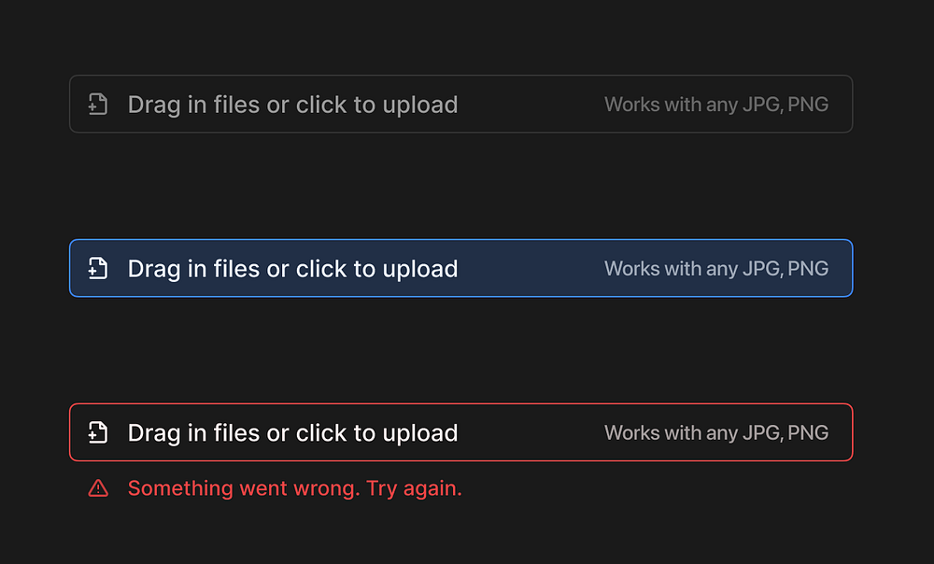934x564 pixels.
Task: Click the 'Something went wrong' error text
Action: (x=243, y=488)
